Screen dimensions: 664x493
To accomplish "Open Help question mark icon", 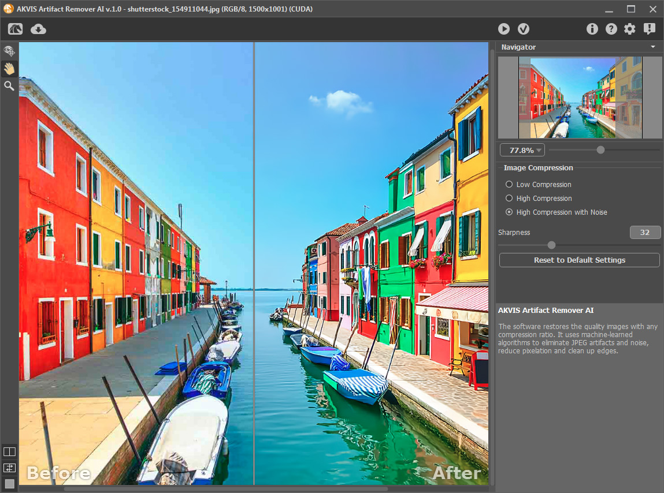I will (x=611, y=29).
